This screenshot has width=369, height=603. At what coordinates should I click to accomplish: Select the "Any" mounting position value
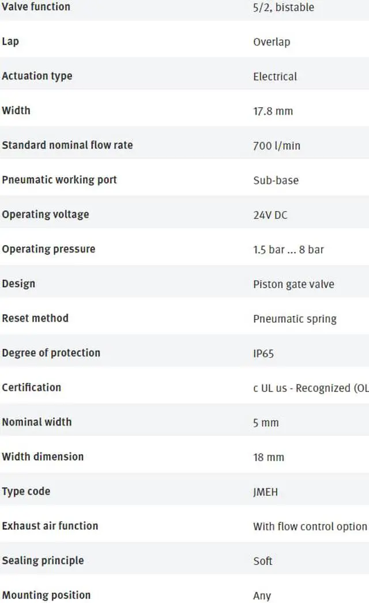point(262,596)
